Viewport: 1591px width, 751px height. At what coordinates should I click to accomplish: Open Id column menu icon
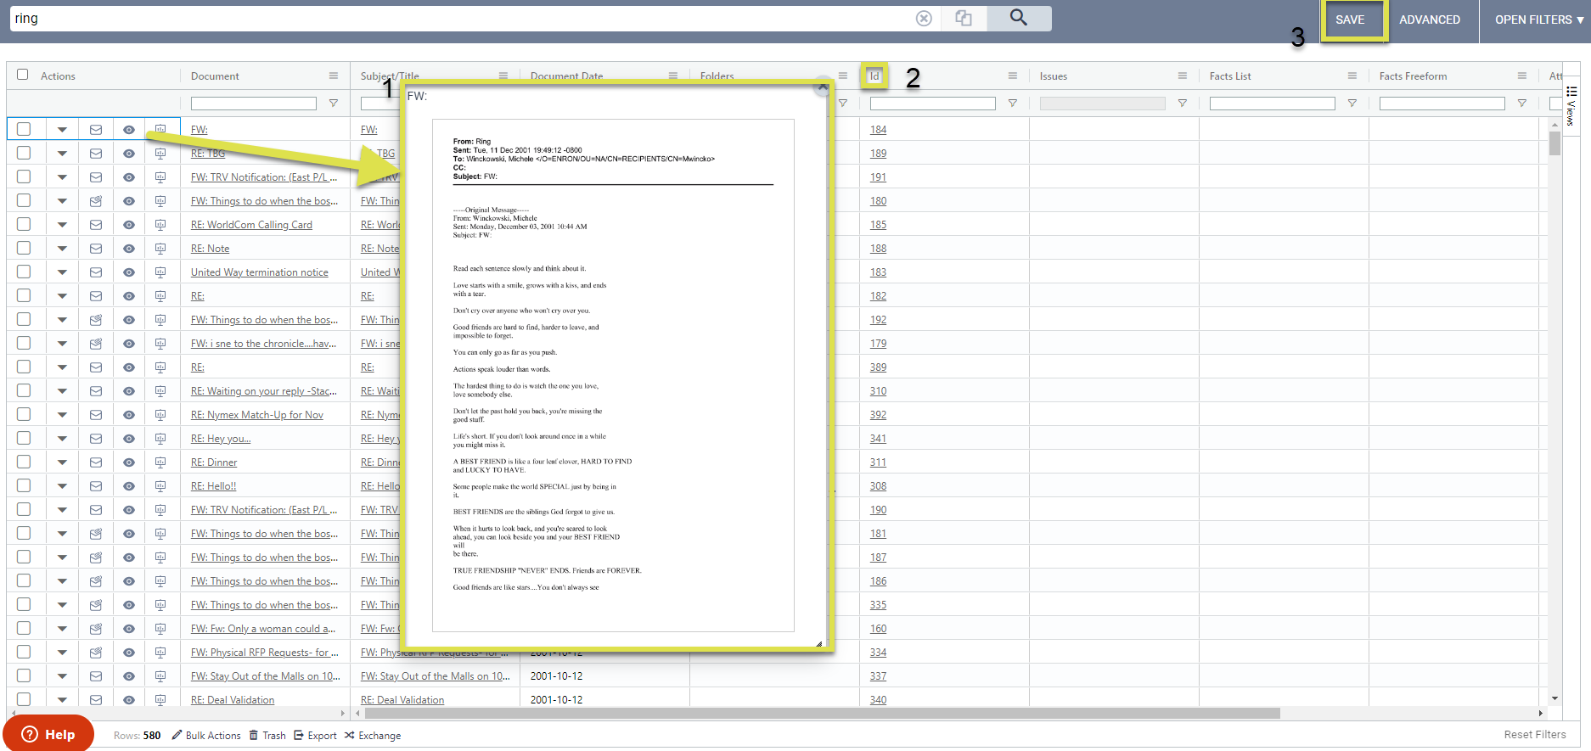pos(1013,76)
